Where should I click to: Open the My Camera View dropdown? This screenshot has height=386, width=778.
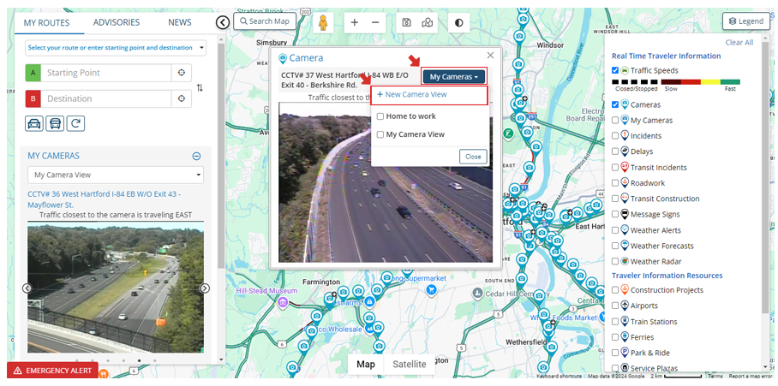pos(115,175)
